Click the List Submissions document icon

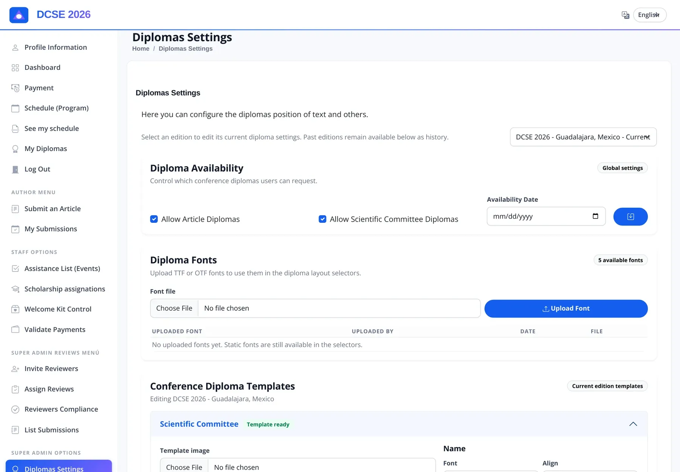coord(15,430)
